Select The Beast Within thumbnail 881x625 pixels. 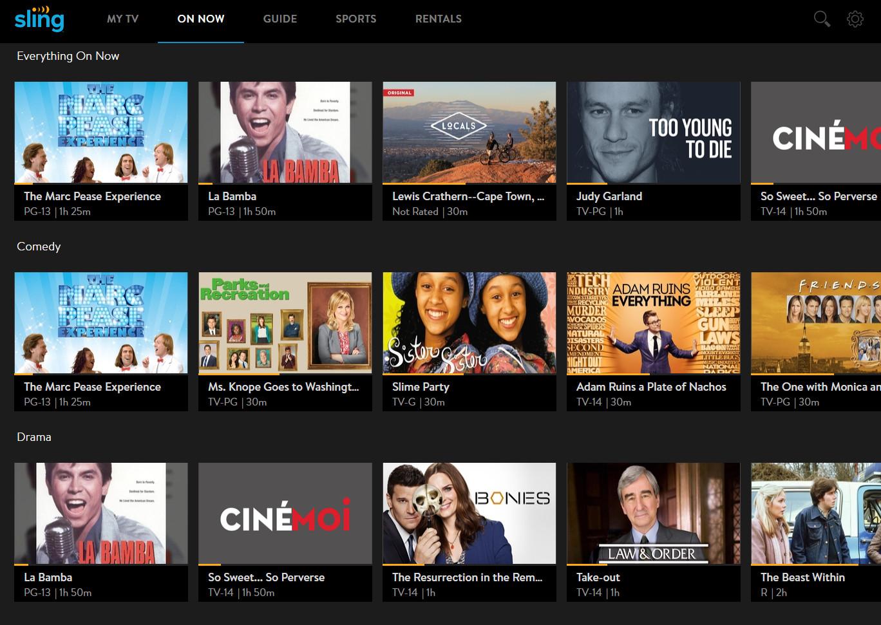click(816, 514)
